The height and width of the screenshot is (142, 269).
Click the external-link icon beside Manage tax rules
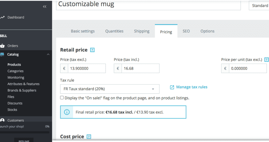pyautogui.click(x=172, y=87)
